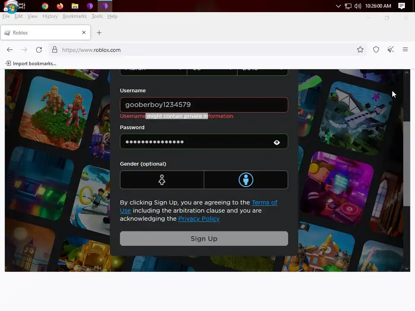Click the volume speaker tray icon
415x311 pixels.
coord(357,6)
